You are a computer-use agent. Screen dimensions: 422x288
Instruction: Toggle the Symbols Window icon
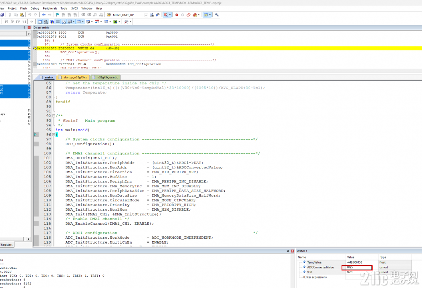point(52,22)
